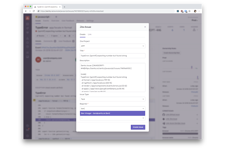Click the Title input field
Screen dimensions: 225x149
112,56
